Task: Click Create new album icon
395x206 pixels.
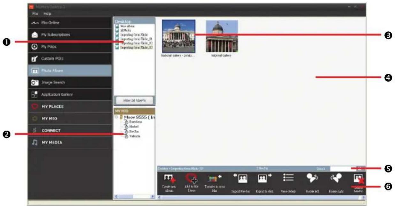Action: 169,179
